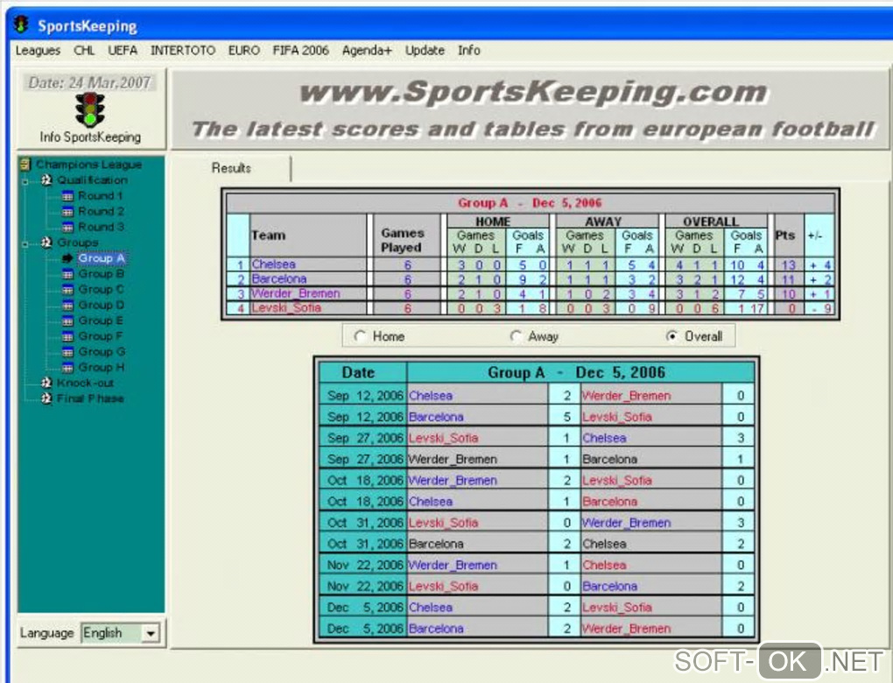Open the CHL menu
The width and height of the screenshot is (893, 683).
[84, 51]
